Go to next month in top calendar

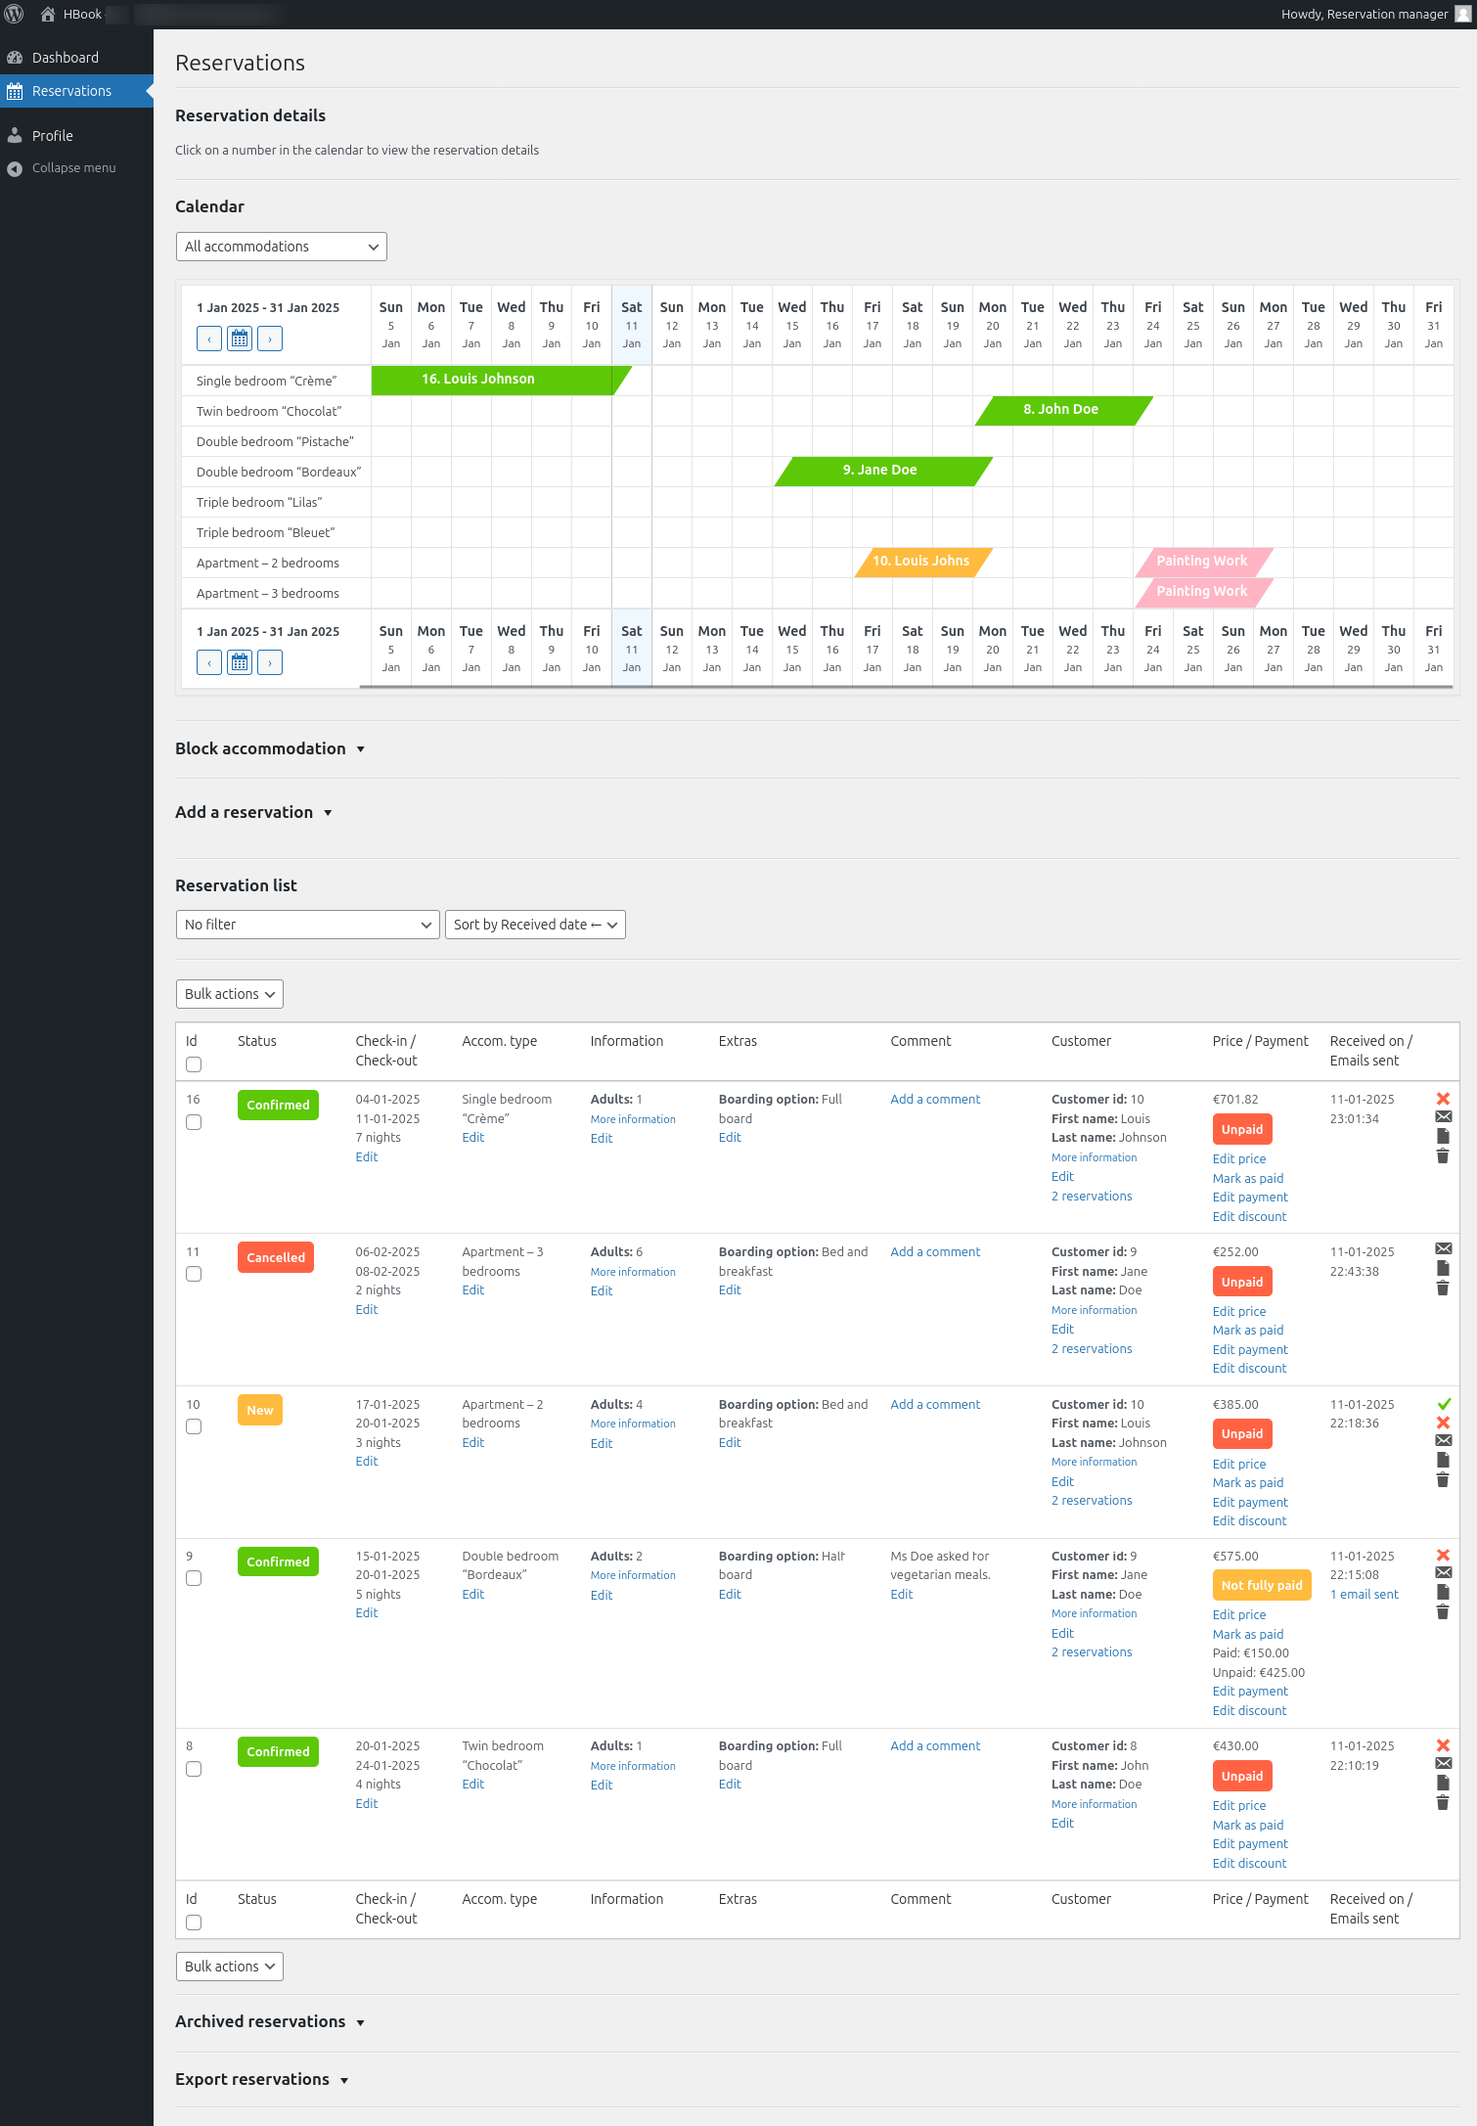270,339
